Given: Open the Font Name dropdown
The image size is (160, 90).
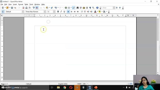Looking at the screenshot, I should coord(45,12).
